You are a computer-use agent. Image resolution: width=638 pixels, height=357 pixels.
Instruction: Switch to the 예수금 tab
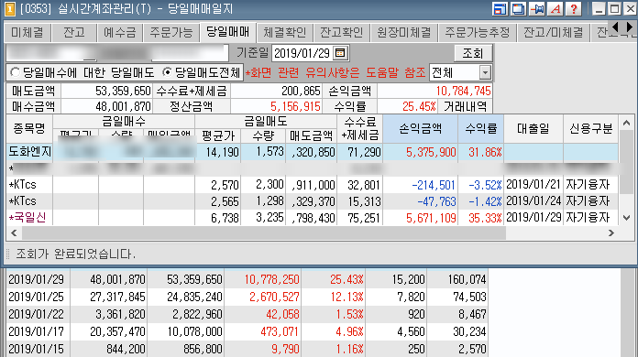click(119, 32)
